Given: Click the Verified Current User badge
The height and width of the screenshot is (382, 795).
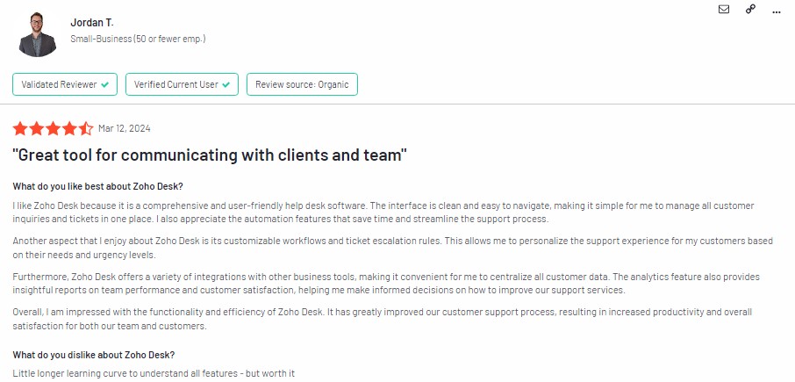Looking at the screenshot, I should 182,84.
